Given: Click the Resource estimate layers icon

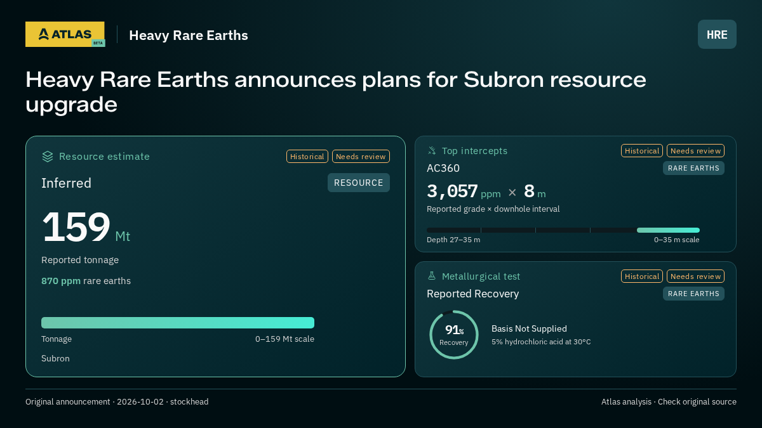Looking at the screenshot, I should tap(48, 157).
